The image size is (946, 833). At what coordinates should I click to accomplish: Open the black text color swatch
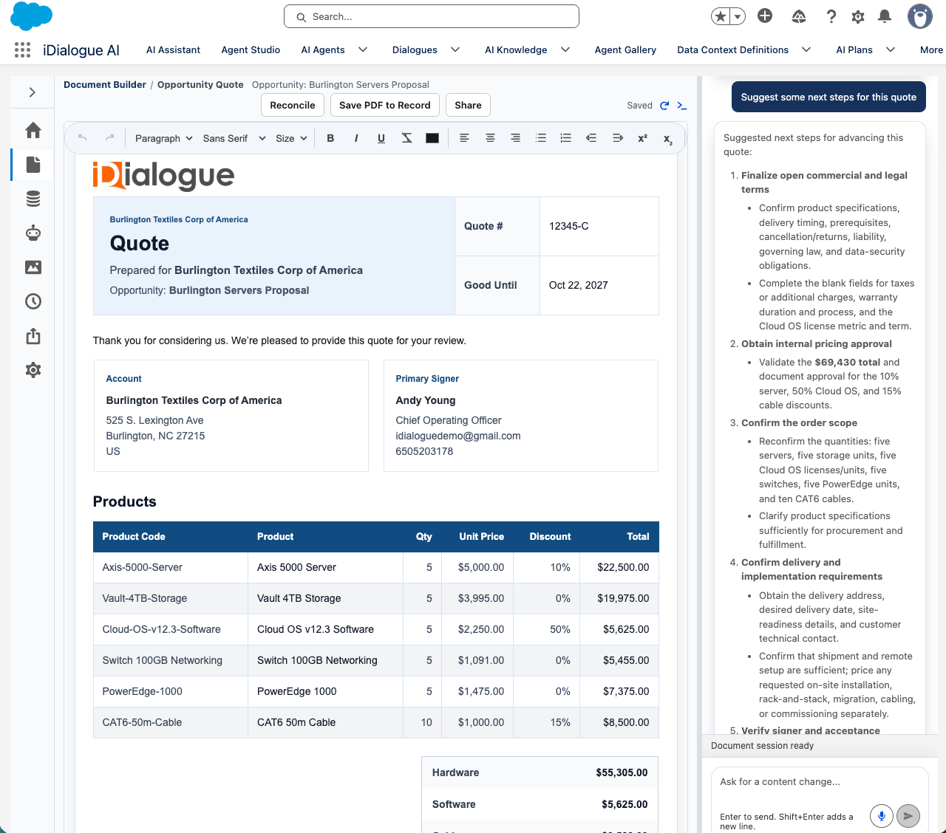click(x=432, y=138)
